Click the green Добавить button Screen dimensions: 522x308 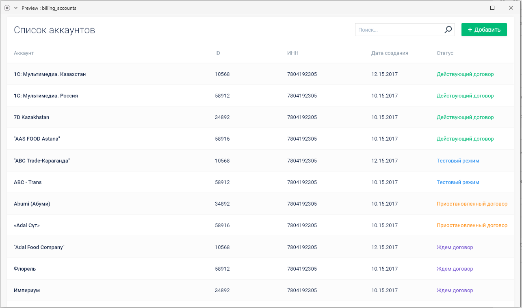(484, 30)
